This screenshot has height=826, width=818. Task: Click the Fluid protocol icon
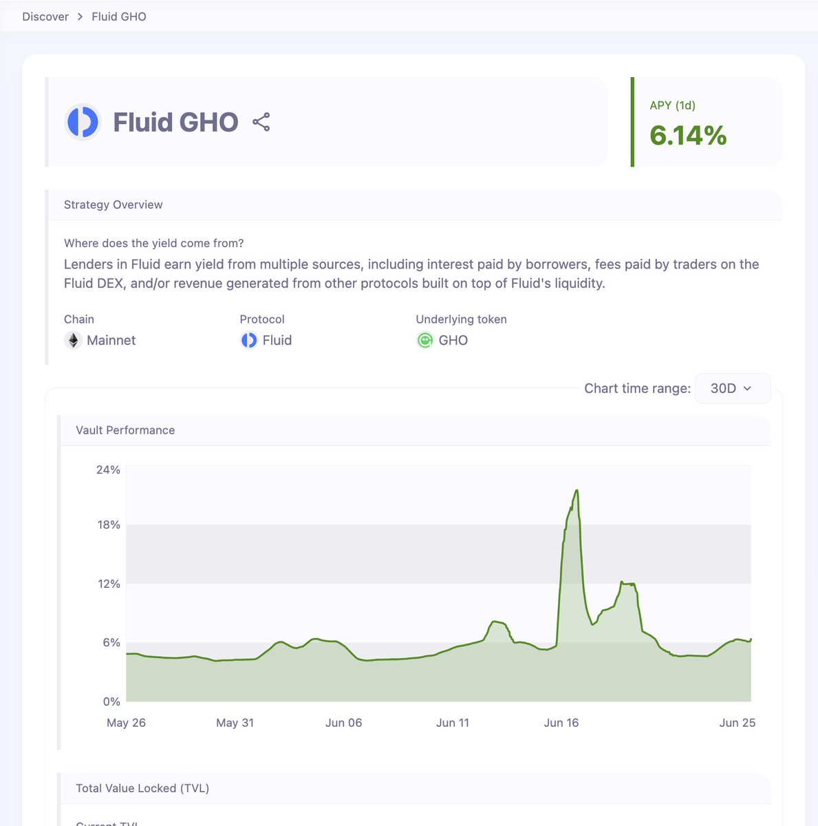(248, 340)
